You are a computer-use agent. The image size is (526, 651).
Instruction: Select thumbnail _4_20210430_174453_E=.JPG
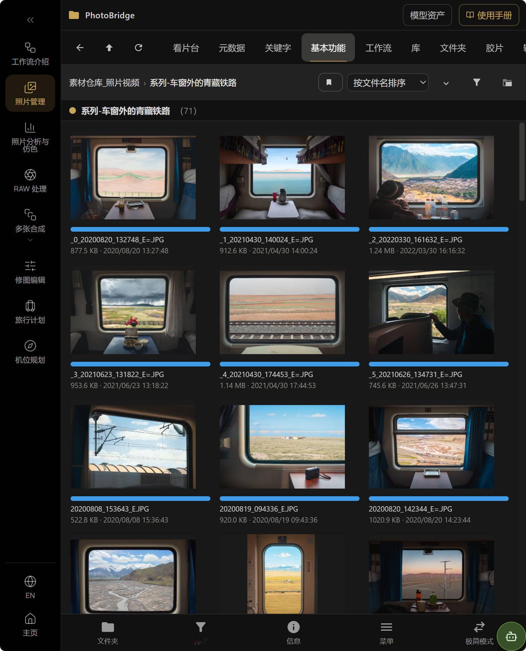[x=282, y=312]
